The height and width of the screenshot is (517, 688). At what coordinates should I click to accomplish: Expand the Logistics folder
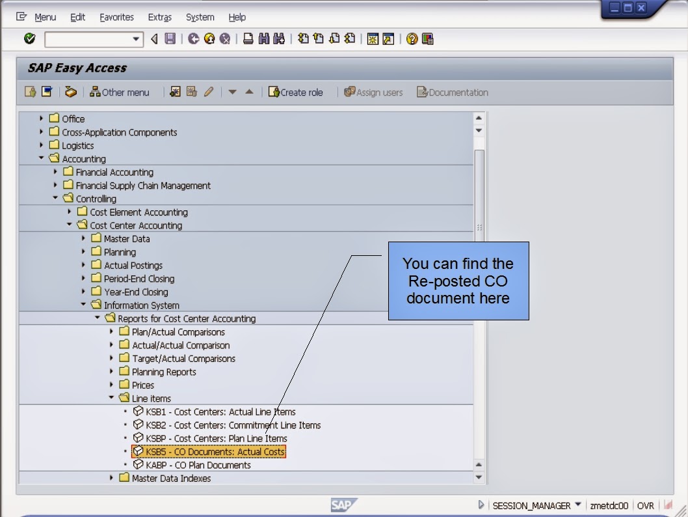41,145
